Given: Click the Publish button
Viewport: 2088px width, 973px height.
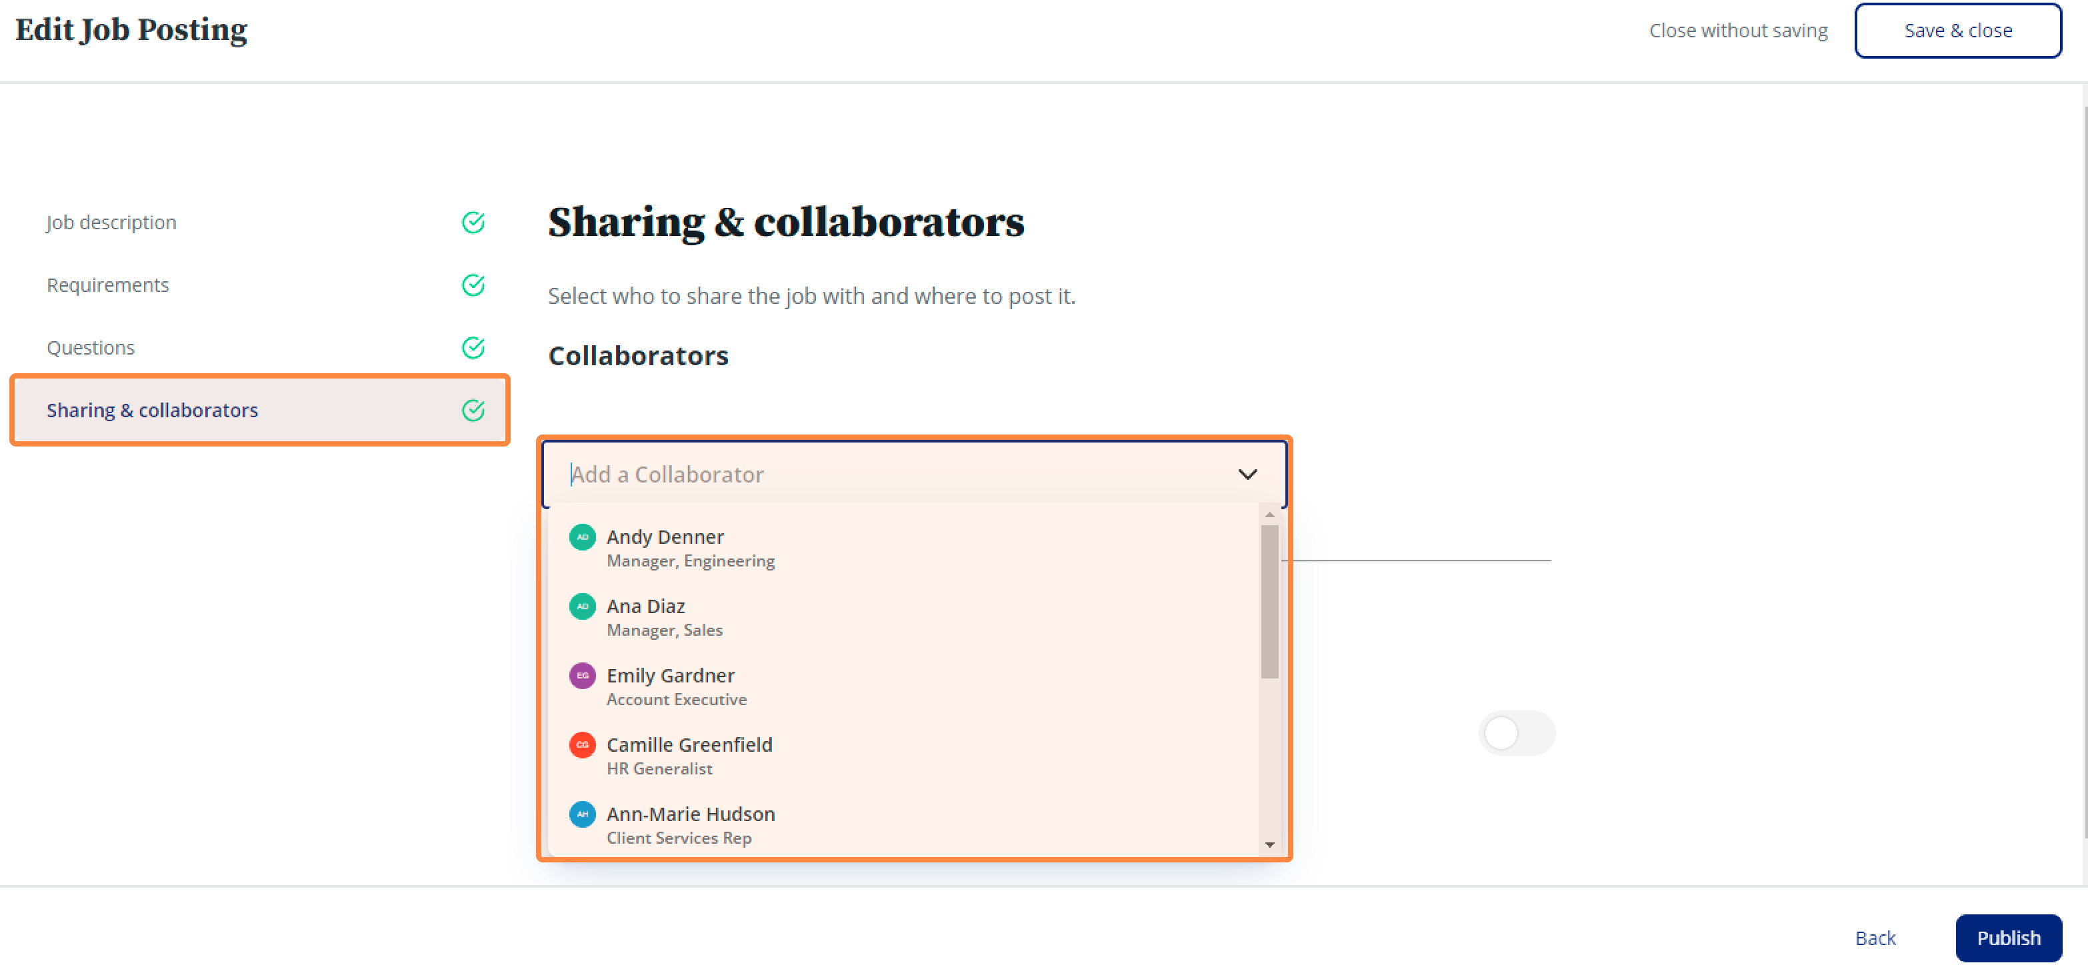Looking at the screenshot, I should (x=2008, y=938).
